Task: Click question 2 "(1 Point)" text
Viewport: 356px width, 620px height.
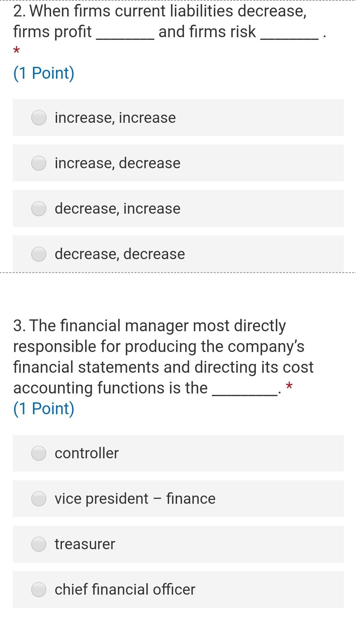Action: click(44, 73)
